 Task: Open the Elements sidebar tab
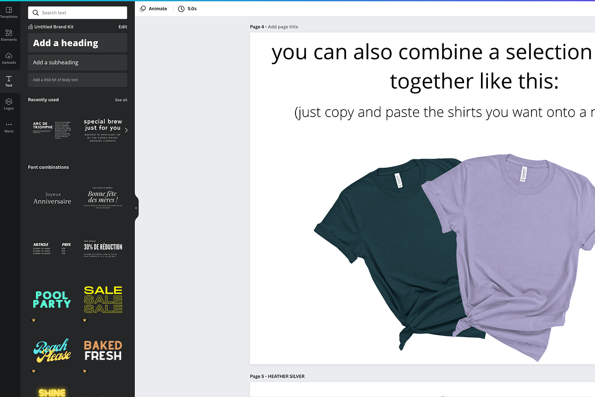tap(9, 35)
